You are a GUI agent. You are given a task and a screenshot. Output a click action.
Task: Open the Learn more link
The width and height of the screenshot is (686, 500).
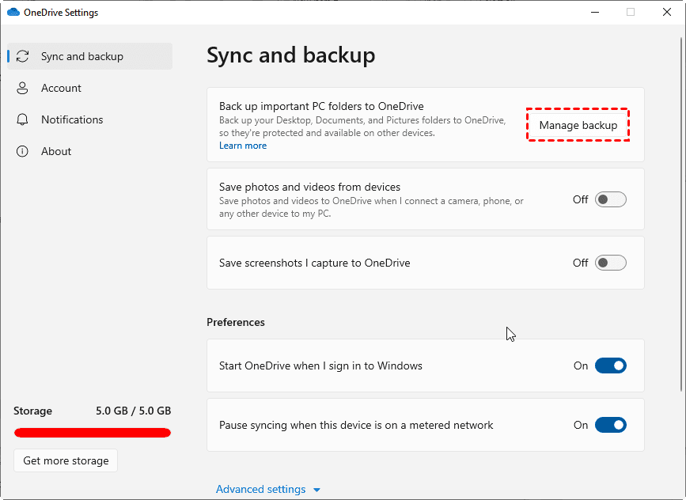coord(242,146)
